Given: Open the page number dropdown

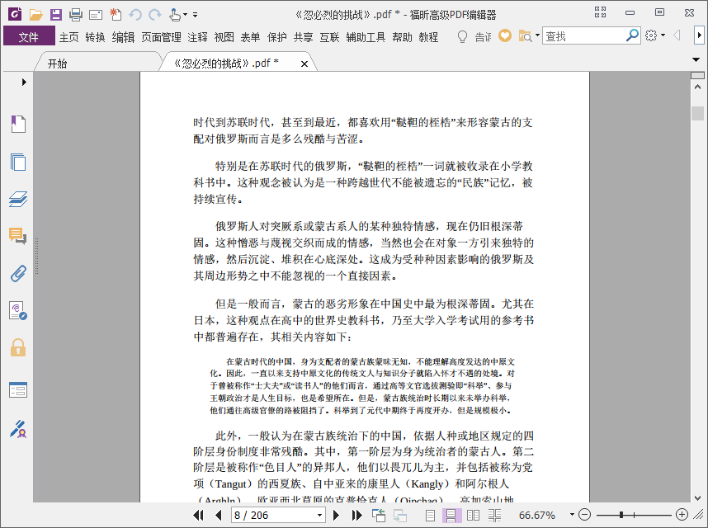Looking at the screenshot, I should (319, 515).
